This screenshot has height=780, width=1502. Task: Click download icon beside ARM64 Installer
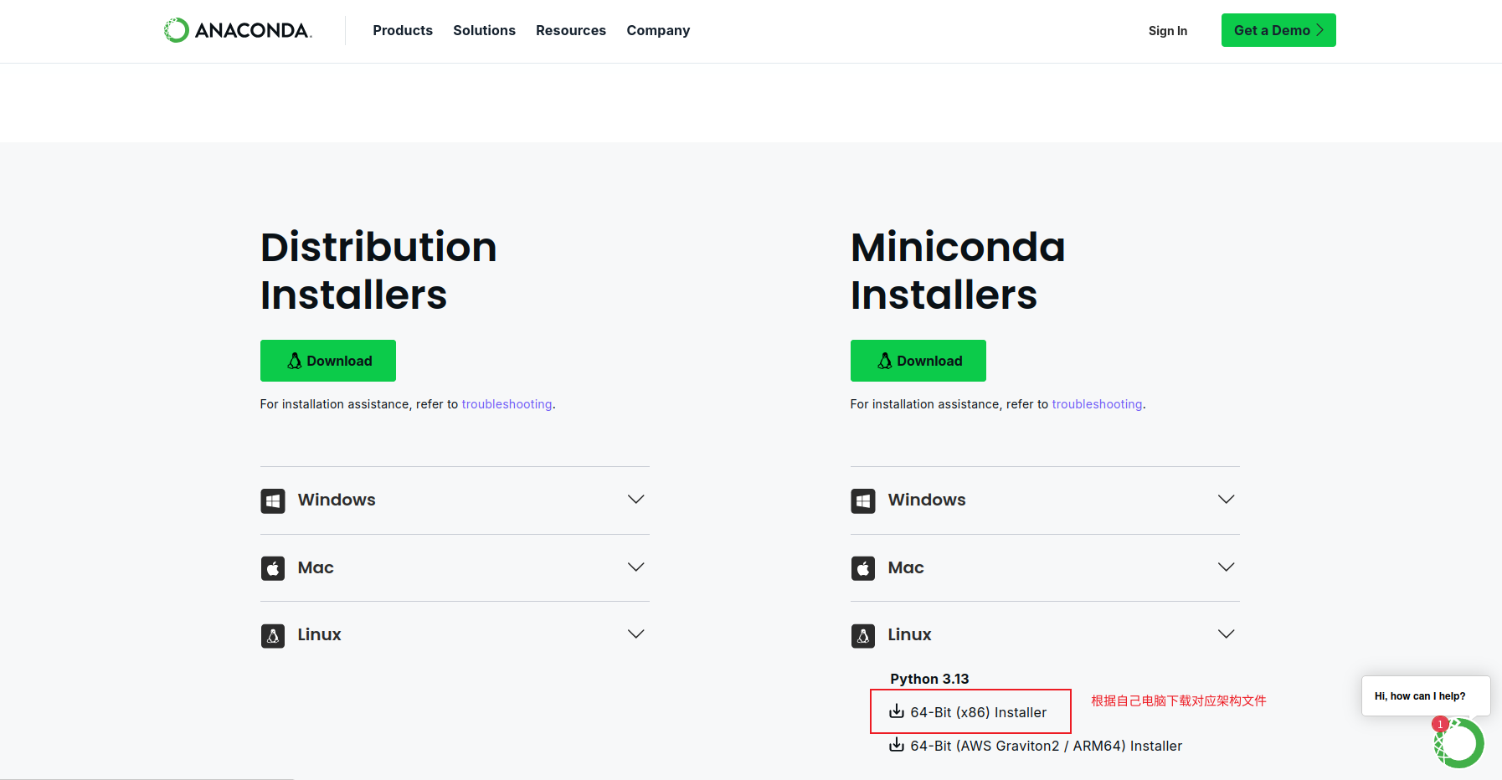(x=897, y=745)
